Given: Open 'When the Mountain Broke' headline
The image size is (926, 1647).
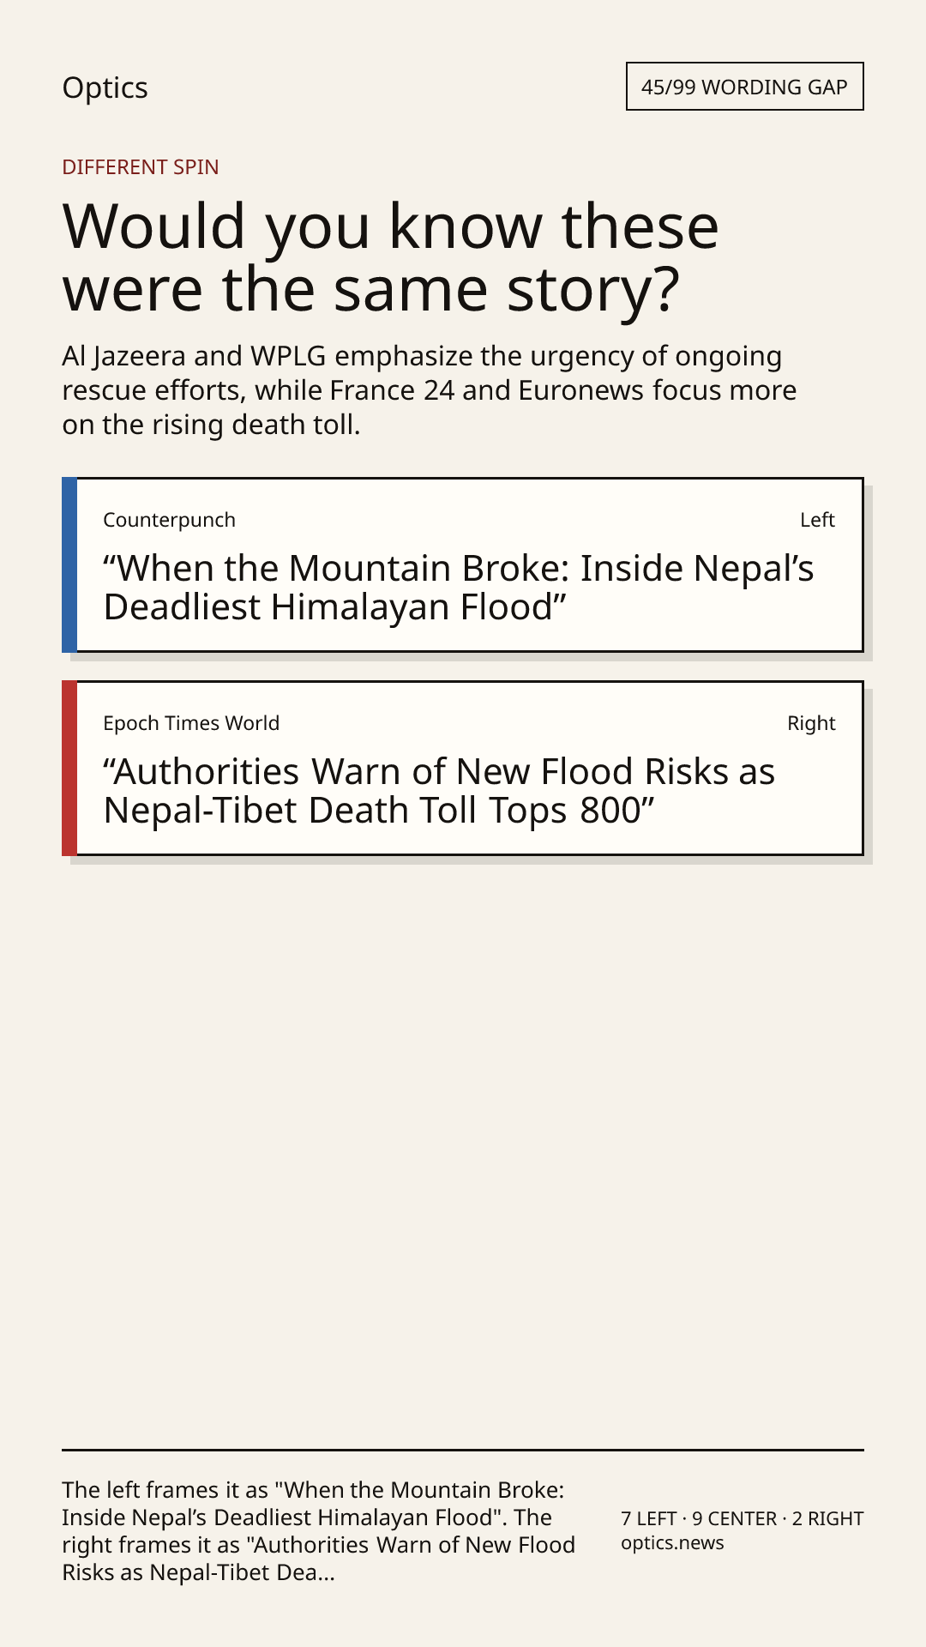Looking at the screenshot, I should (x=459, y=588).
